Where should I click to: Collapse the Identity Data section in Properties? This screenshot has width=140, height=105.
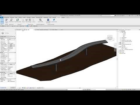click(15, 72)
